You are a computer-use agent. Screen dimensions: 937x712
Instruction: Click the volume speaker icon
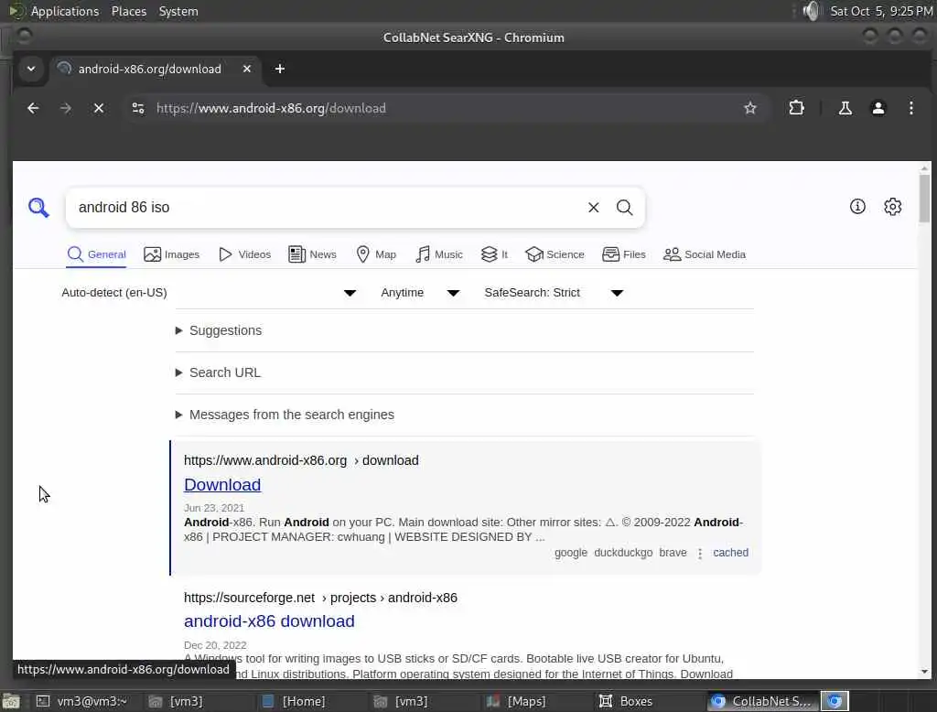pyautogui.click(x=811, y=11)
